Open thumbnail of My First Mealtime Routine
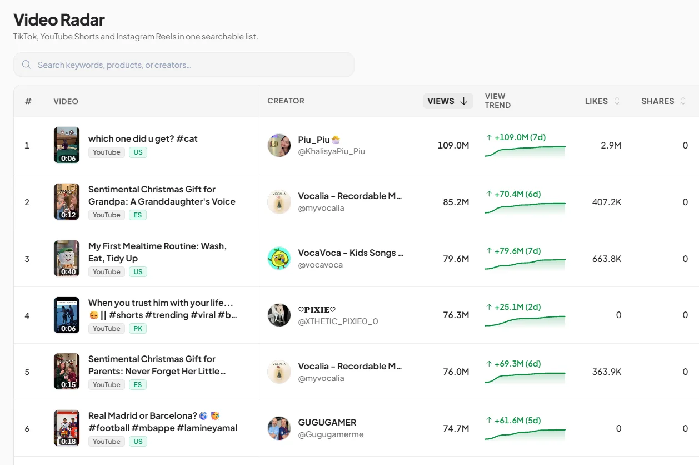Screen dimensions: 699x465 point(67,259)
